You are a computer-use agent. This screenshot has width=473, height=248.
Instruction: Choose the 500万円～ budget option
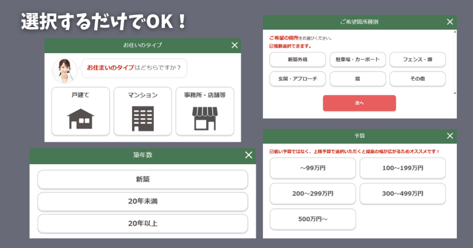point(313,219)
